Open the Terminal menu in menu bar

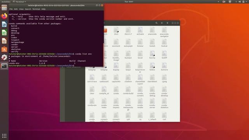[36, 9]
